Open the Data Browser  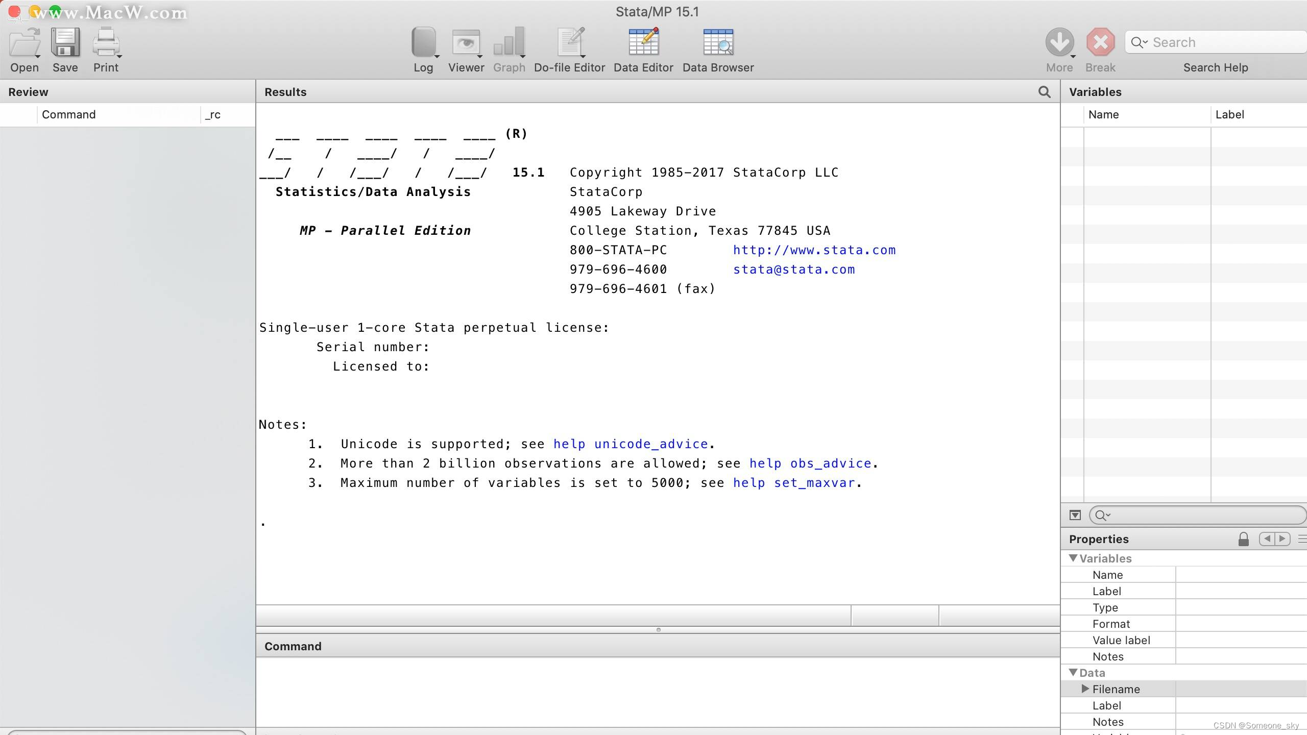[718, 42]
